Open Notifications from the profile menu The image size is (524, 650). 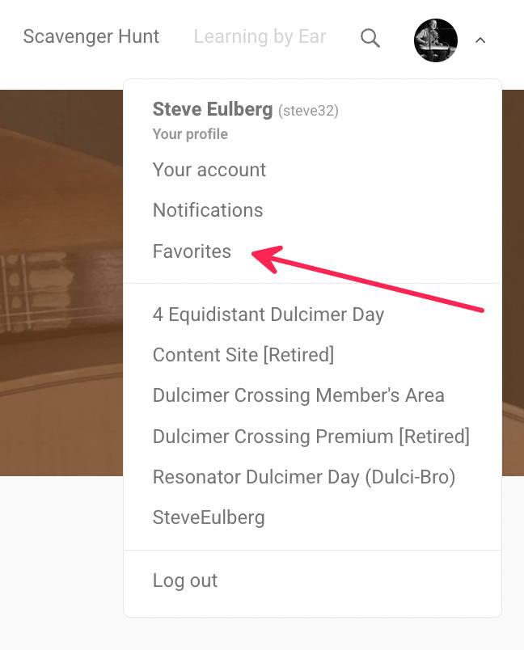tap(208, 210)
